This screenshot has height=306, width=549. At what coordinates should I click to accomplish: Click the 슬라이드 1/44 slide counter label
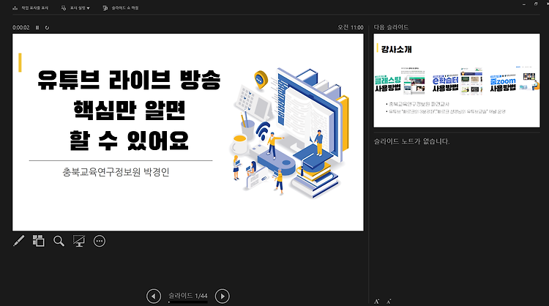pos(188,296)
